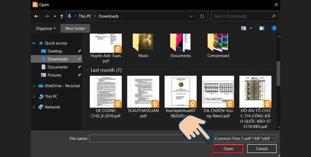Screen dimensions: 311x157
Task: Open recent locations chevron near navigation arrows
Action: pyautogui.click(x=55, y=16)
